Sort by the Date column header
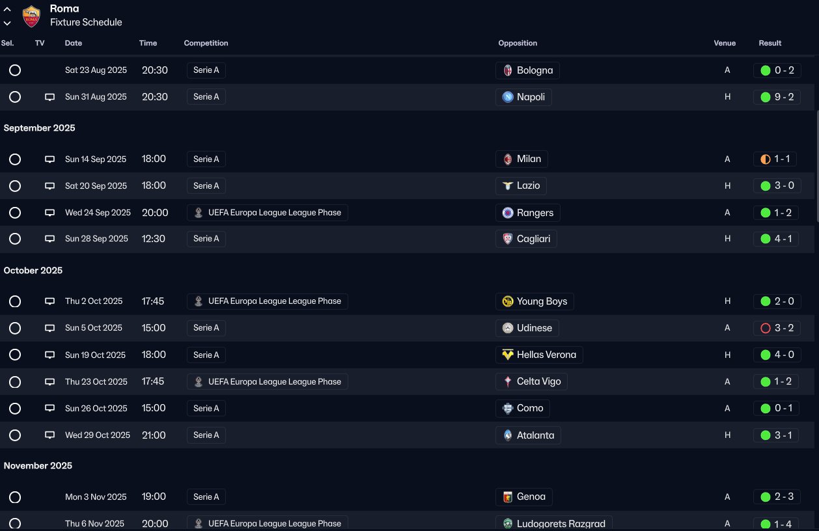This screenshot has width=819, height=531. click(74, 44)
